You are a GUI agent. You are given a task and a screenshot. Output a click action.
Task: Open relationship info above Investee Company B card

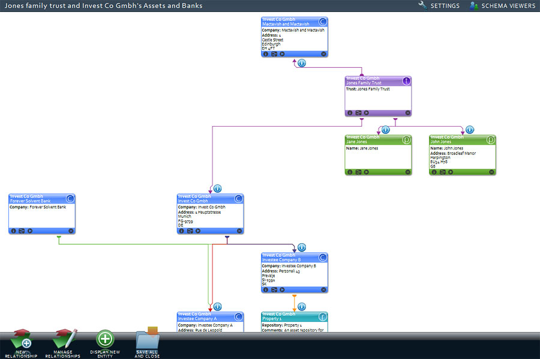point(302,247)
